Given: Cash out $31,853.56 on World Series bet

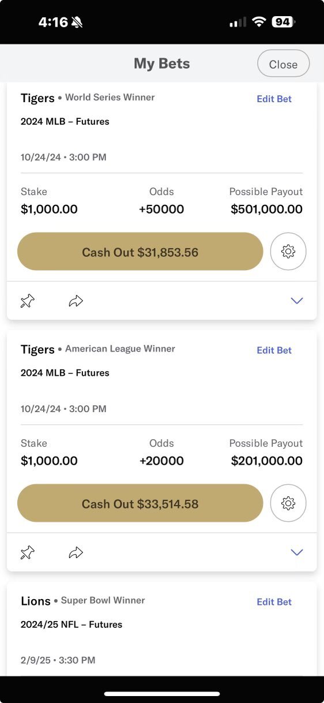Looking at the screenshot, I should pyautogui.click(x=140, y=252).
